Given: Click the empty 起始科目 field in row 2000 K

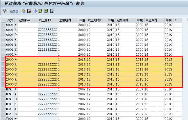Looking at the screenshot, I should tap(28, 75).
